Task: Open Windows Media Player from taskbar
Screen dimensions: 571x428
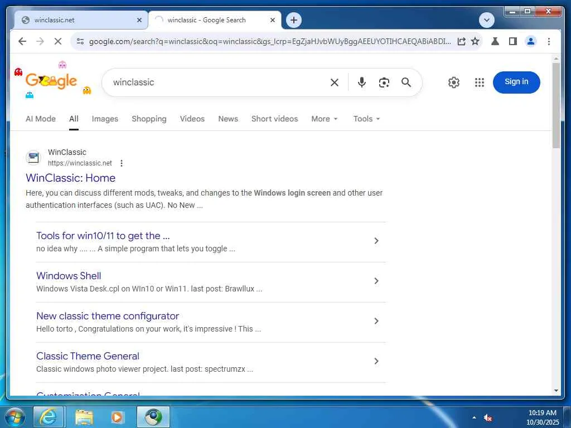Action: tap(117, 417)
